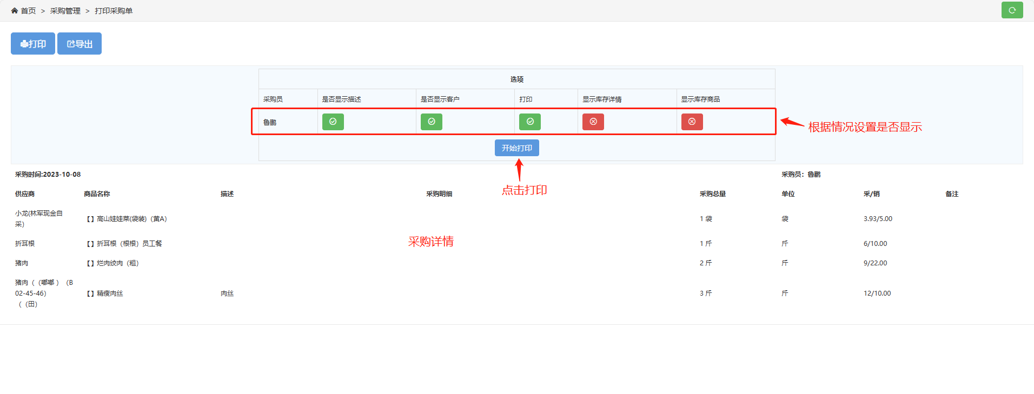Screen dimensions: 1034x394
Task: Click the 供应商 column header
Action: pyautogui.click(x=25, y=194)
